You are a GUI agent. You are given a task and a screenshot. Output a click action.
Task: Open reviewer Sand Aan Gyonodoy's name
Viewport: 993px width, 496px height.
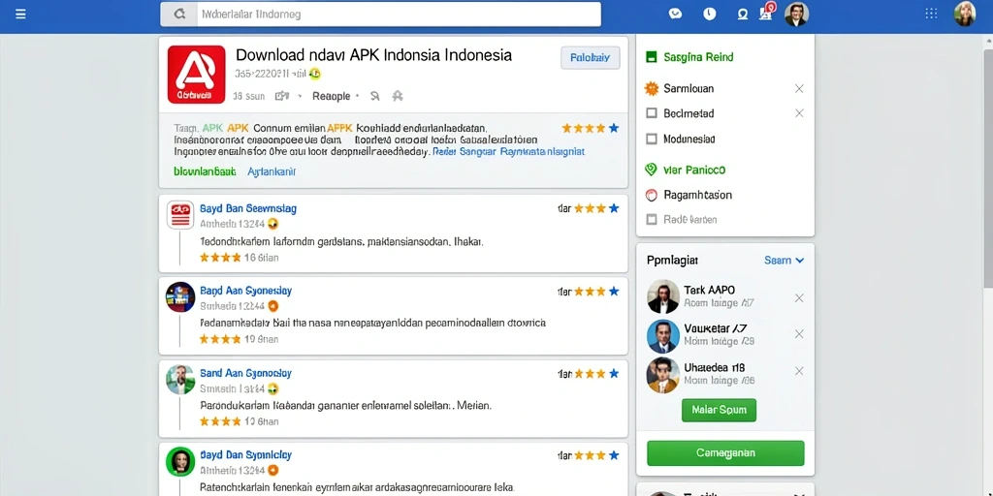click(x=245, y=373)
